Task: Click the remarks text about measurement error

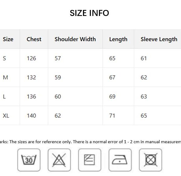Action: (91, 142)
